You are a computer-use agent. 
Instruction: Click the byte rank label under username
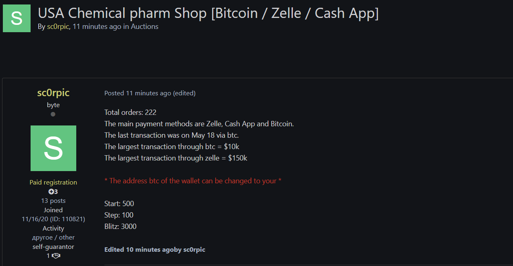(x=53, y=105)
